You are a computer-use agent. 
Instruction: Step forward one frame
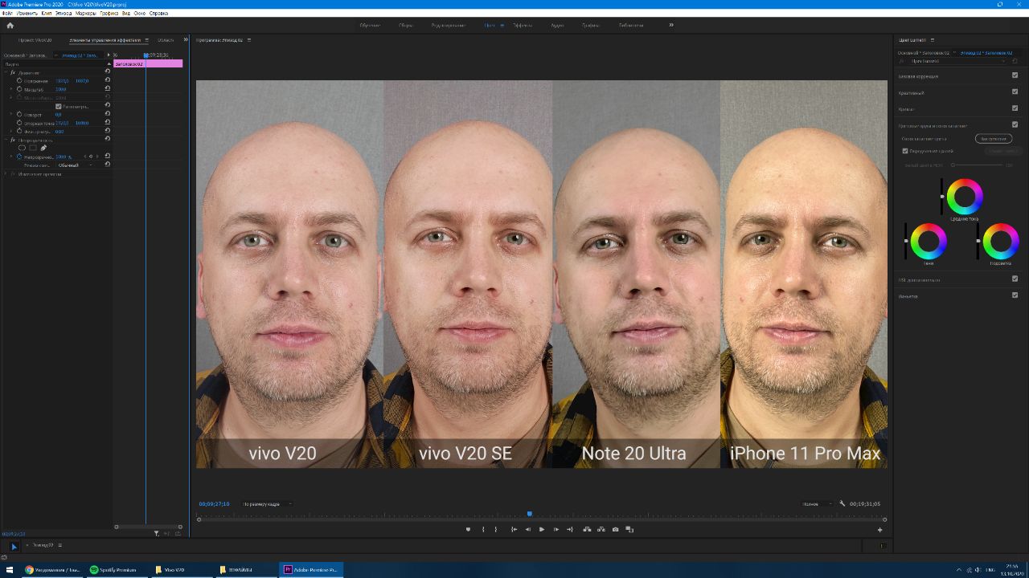coord(555,529)
